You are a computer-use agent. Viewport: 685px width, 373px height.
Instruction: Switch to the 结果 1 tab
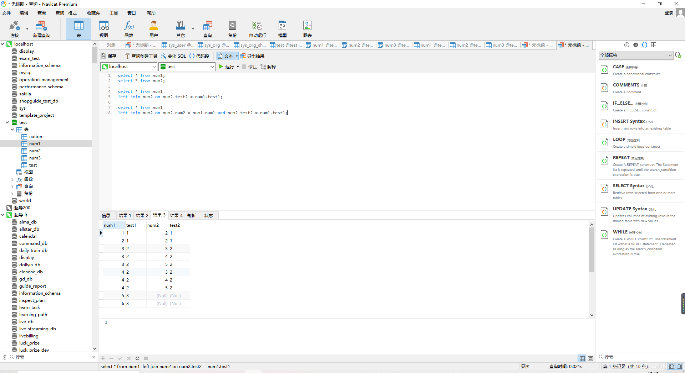click(125, 215)
